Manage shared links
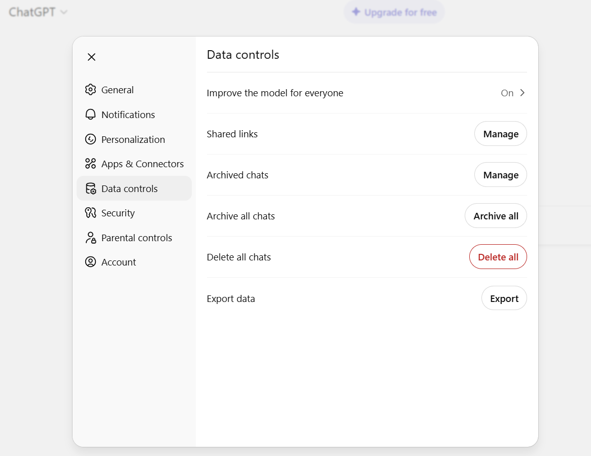The image size is (591, 456). pos(500,134)
